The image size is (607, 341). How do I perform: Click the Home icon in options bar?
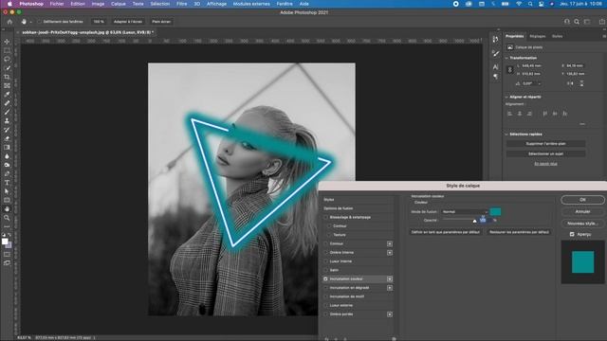tap(9, 22)
